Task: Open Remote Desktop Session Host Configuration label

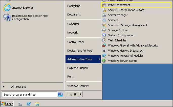Action: [x=30, y=17]
